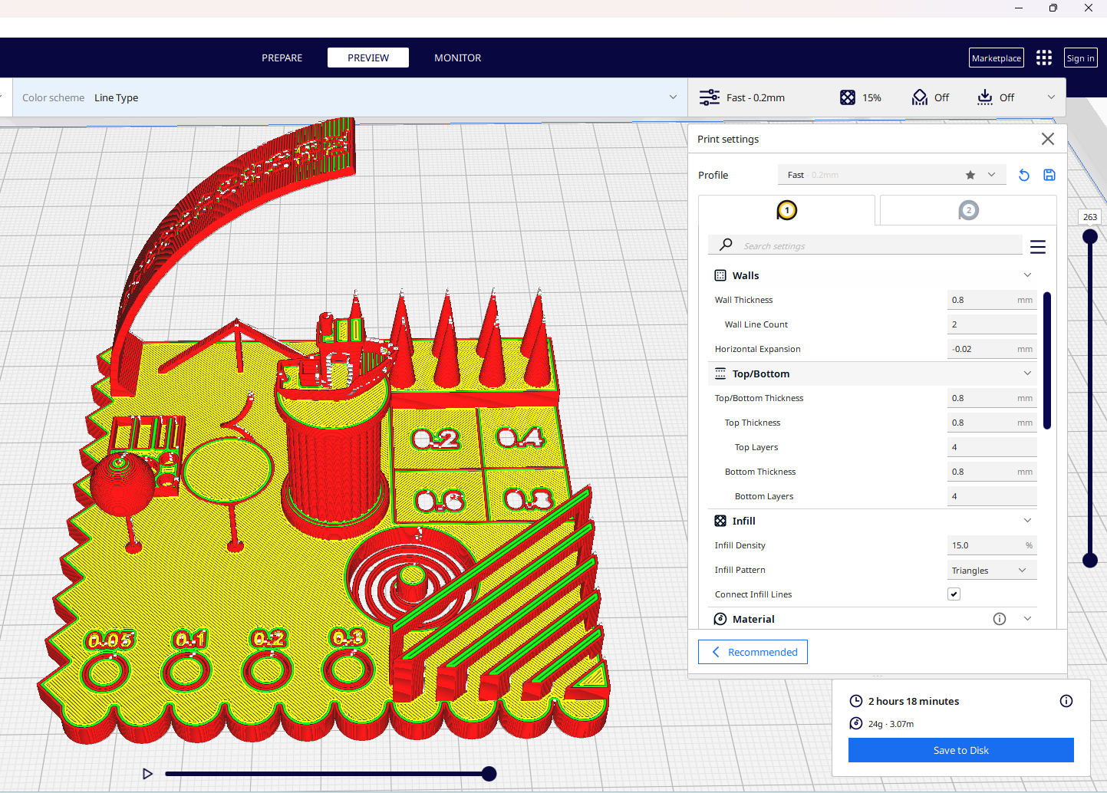Click the Search settings field

865,245
